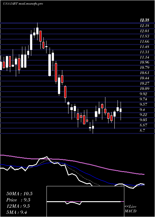Click the 11.48 price axis label
This screenshot has height=217, width=155.
pos(144,47)
